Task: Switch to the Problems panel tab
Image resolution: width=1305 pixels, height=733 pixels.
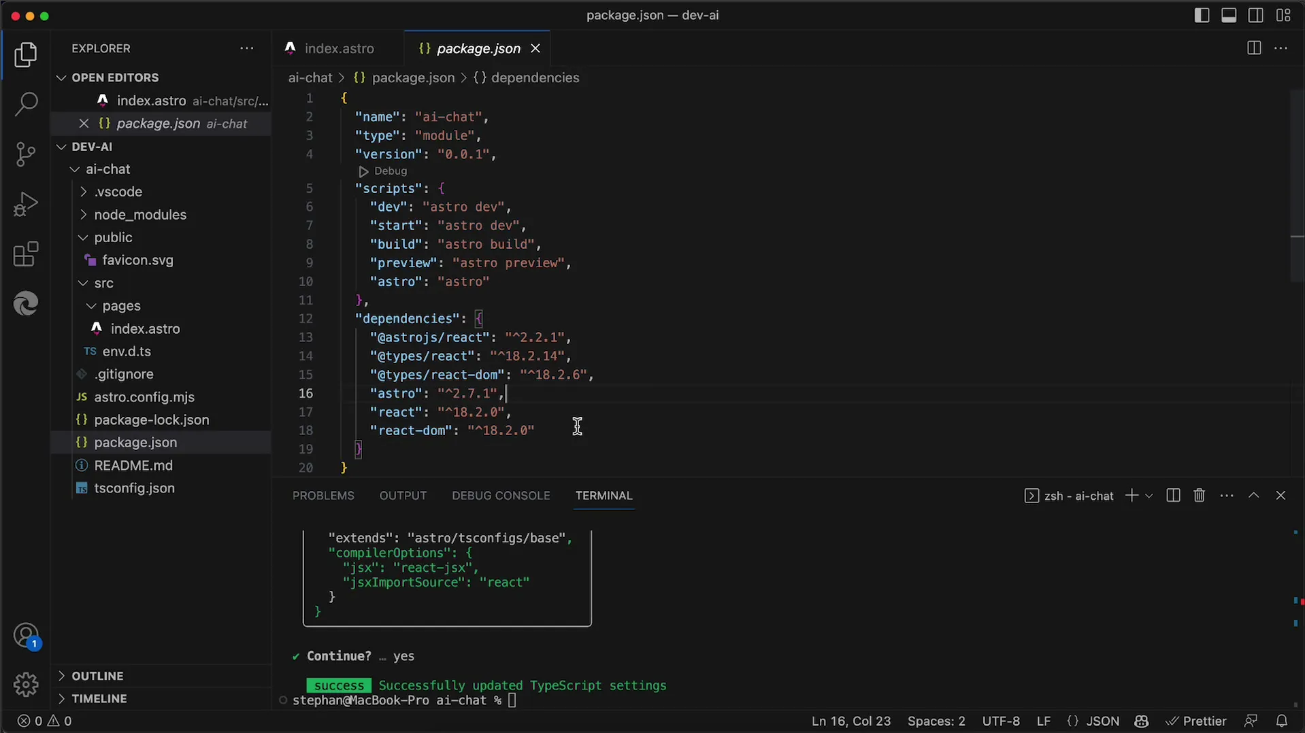Action: point(323,495)
